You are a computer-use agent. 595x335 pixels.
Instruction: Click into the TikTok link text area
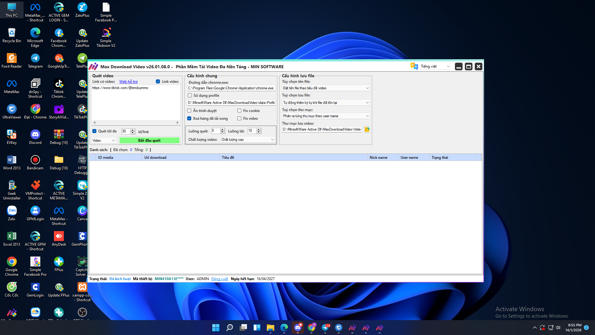pyautogui.click(x=136, y=103)
